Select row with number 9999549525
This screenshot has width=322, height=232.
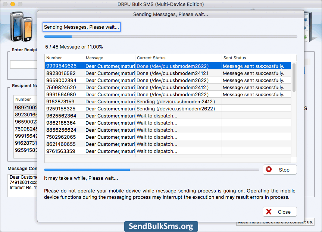(x=168, y=66)
